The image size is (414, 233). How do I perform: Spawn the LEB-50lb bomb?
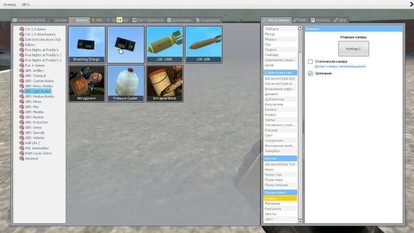[204, 45]
